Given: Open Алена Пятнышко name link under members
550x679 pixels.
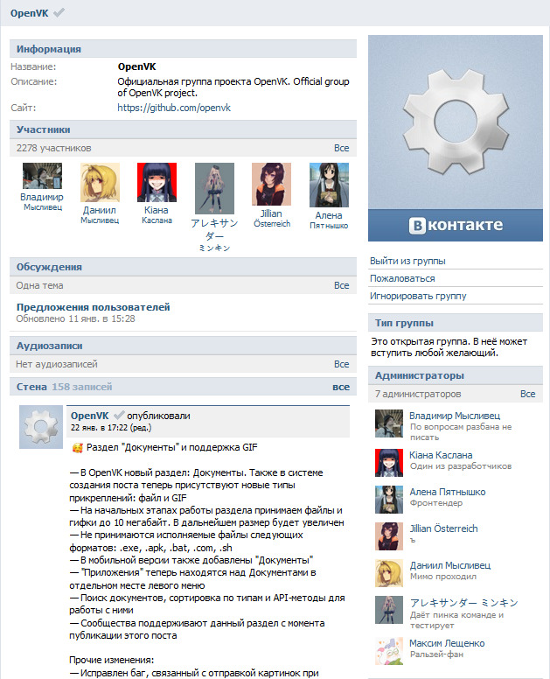Looking at the screenshot, I should click(x=329, y=220).
